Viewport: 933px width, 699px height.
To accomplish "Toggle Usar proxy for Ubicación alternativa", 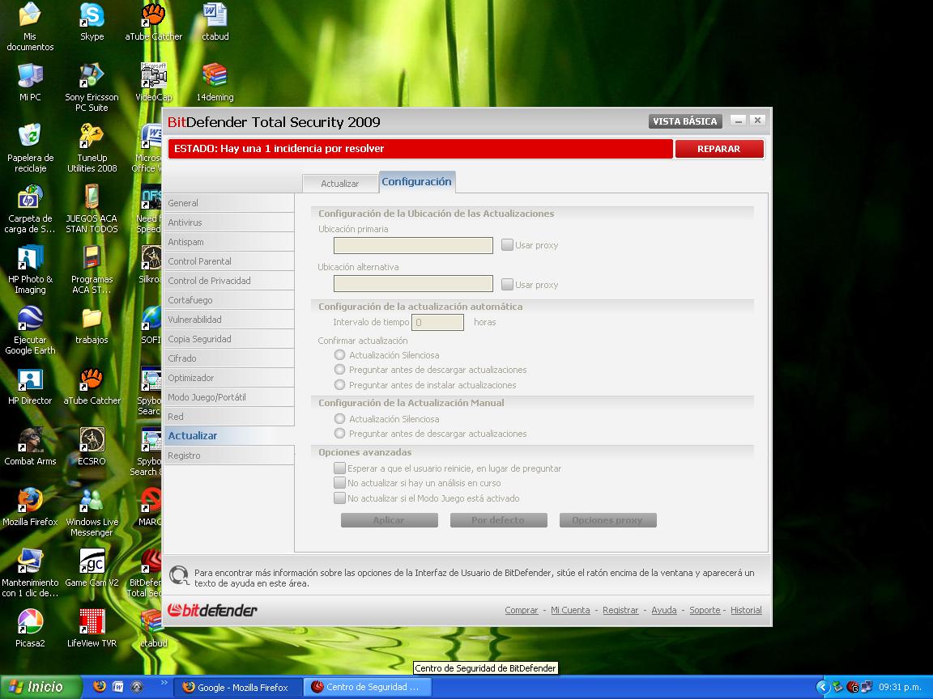I will pyautogui.click(x=507, y=284).
